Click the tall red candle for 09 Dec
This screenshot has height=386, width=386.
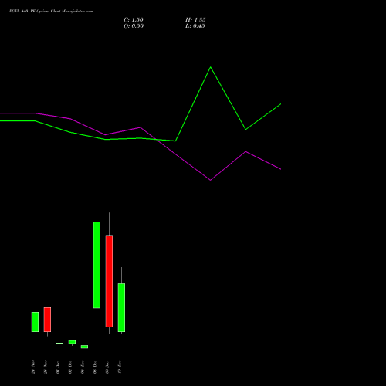pos(109,281)
